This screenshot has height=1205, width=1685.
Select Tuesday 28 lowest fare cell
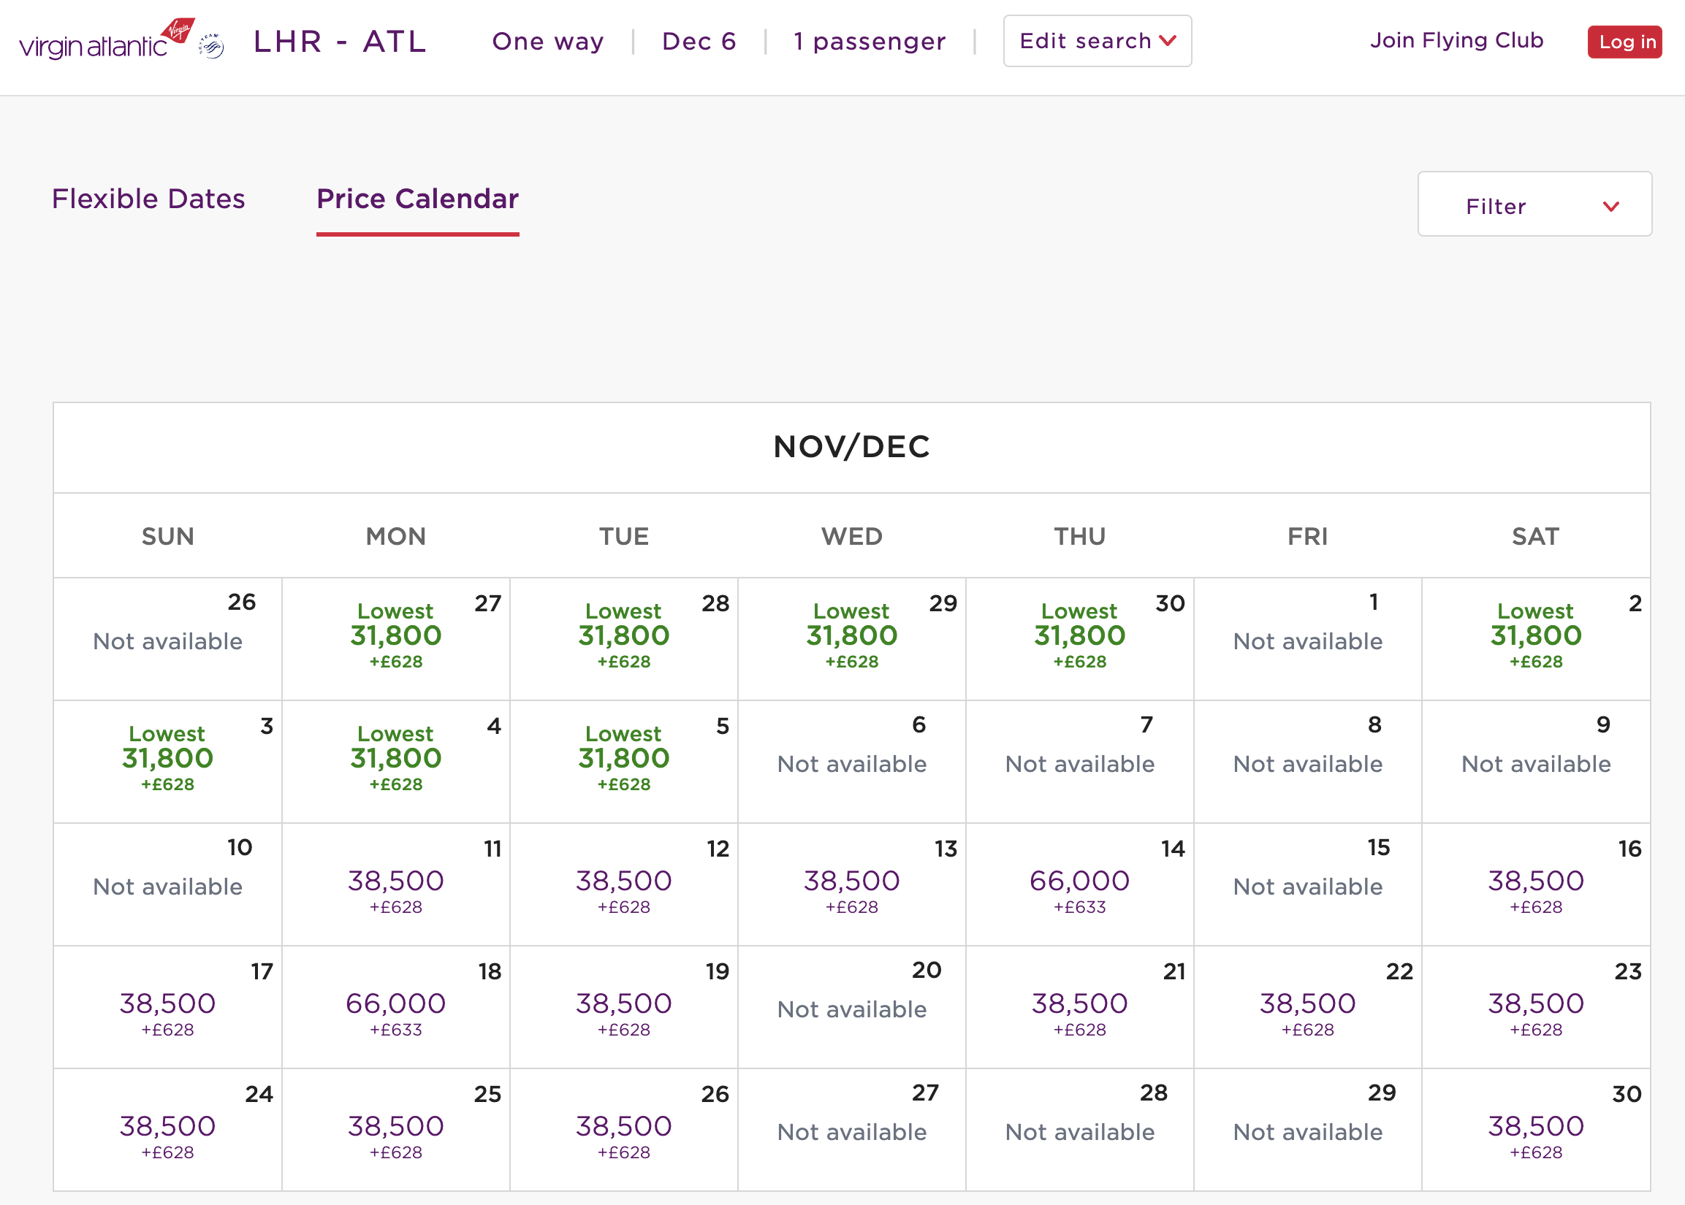pyautogui.click(x=623, y=639)
